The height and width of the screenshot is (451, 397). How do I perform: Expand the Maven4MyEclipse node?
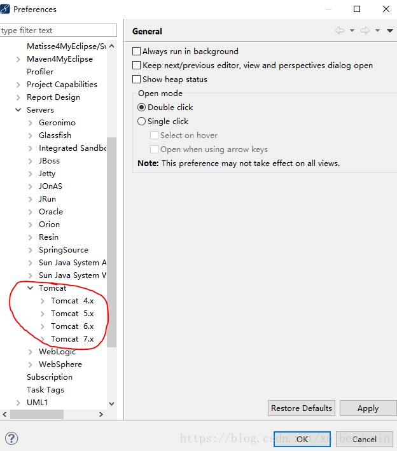click(x=18, y=59)
